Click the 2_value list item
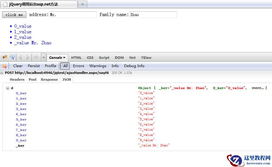Screen dimensions: 272x167 [23, 37]
